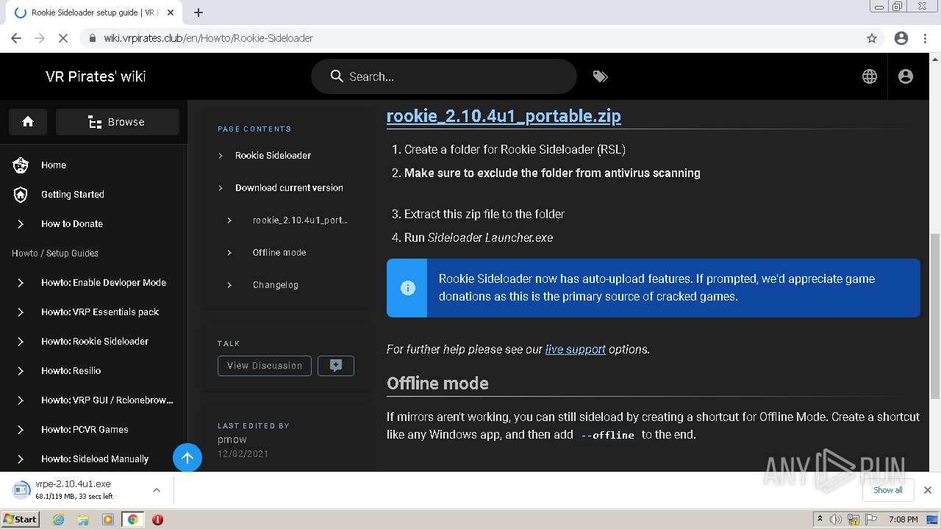Open the tags icon beside search
The width and height of the screenshot is (941, 529).
600,76
